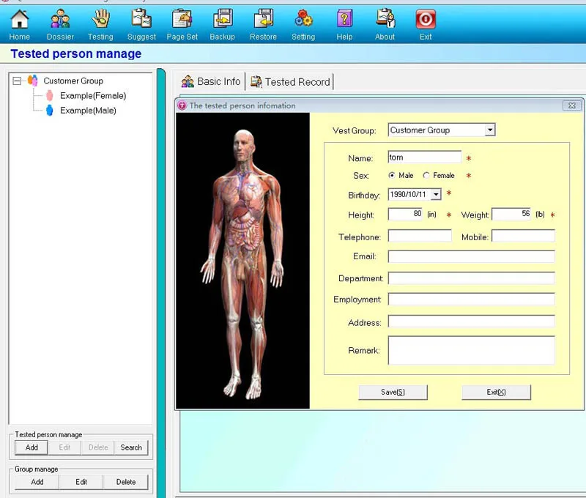Image resolution: width=586 pixels, height=498 pixels.
Task: Collapse the Customer Group tree node
Action: point(18,81)
